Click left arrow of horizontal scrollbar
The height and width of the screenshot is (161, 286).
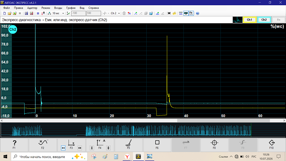2,120
